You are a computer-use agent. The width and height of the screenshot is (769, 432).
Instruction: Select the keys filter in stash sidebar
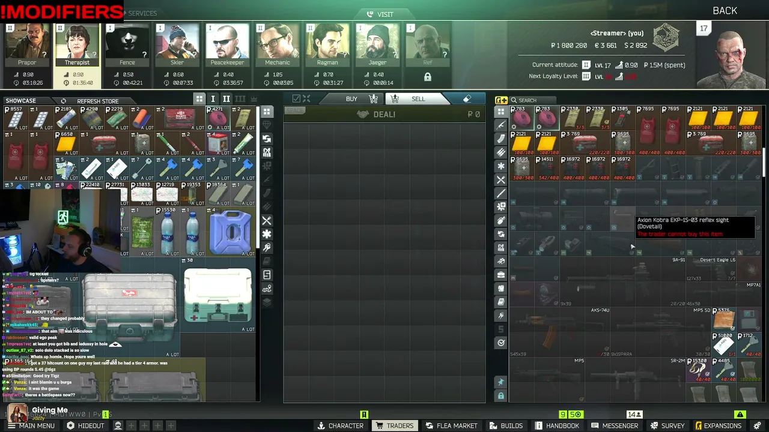click(501, 316)
